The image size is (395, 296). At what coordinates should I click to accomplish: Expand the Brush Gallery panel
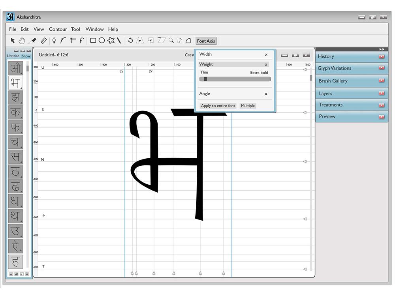pos(352,81)
